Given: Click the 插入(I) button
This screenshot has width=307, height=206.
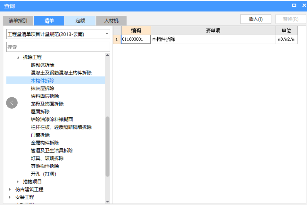Looking at the screenshot, I should tap(255, 19).
